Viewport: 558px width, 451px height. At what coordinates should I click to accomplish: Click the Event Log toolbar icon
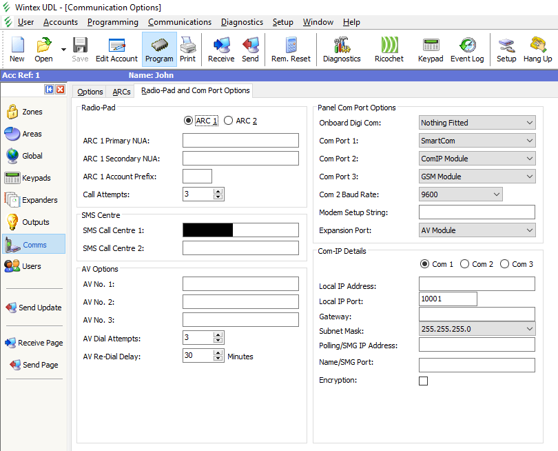tap(467, 50)
